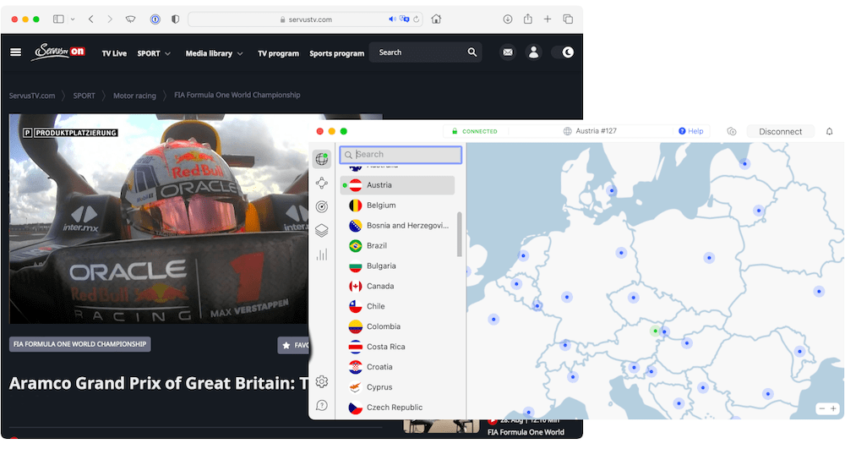Screen dimensions: 845x449
Task: Select Chile in the country list
Action: (398, 306)
